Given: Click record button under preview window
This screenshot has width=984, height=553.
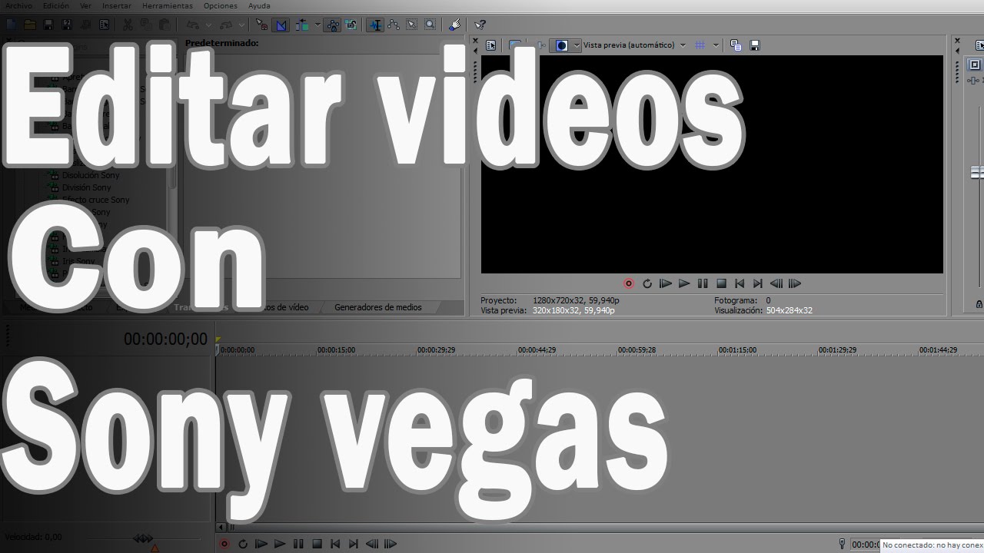Looking at the screenshot, I should [628, 283].
